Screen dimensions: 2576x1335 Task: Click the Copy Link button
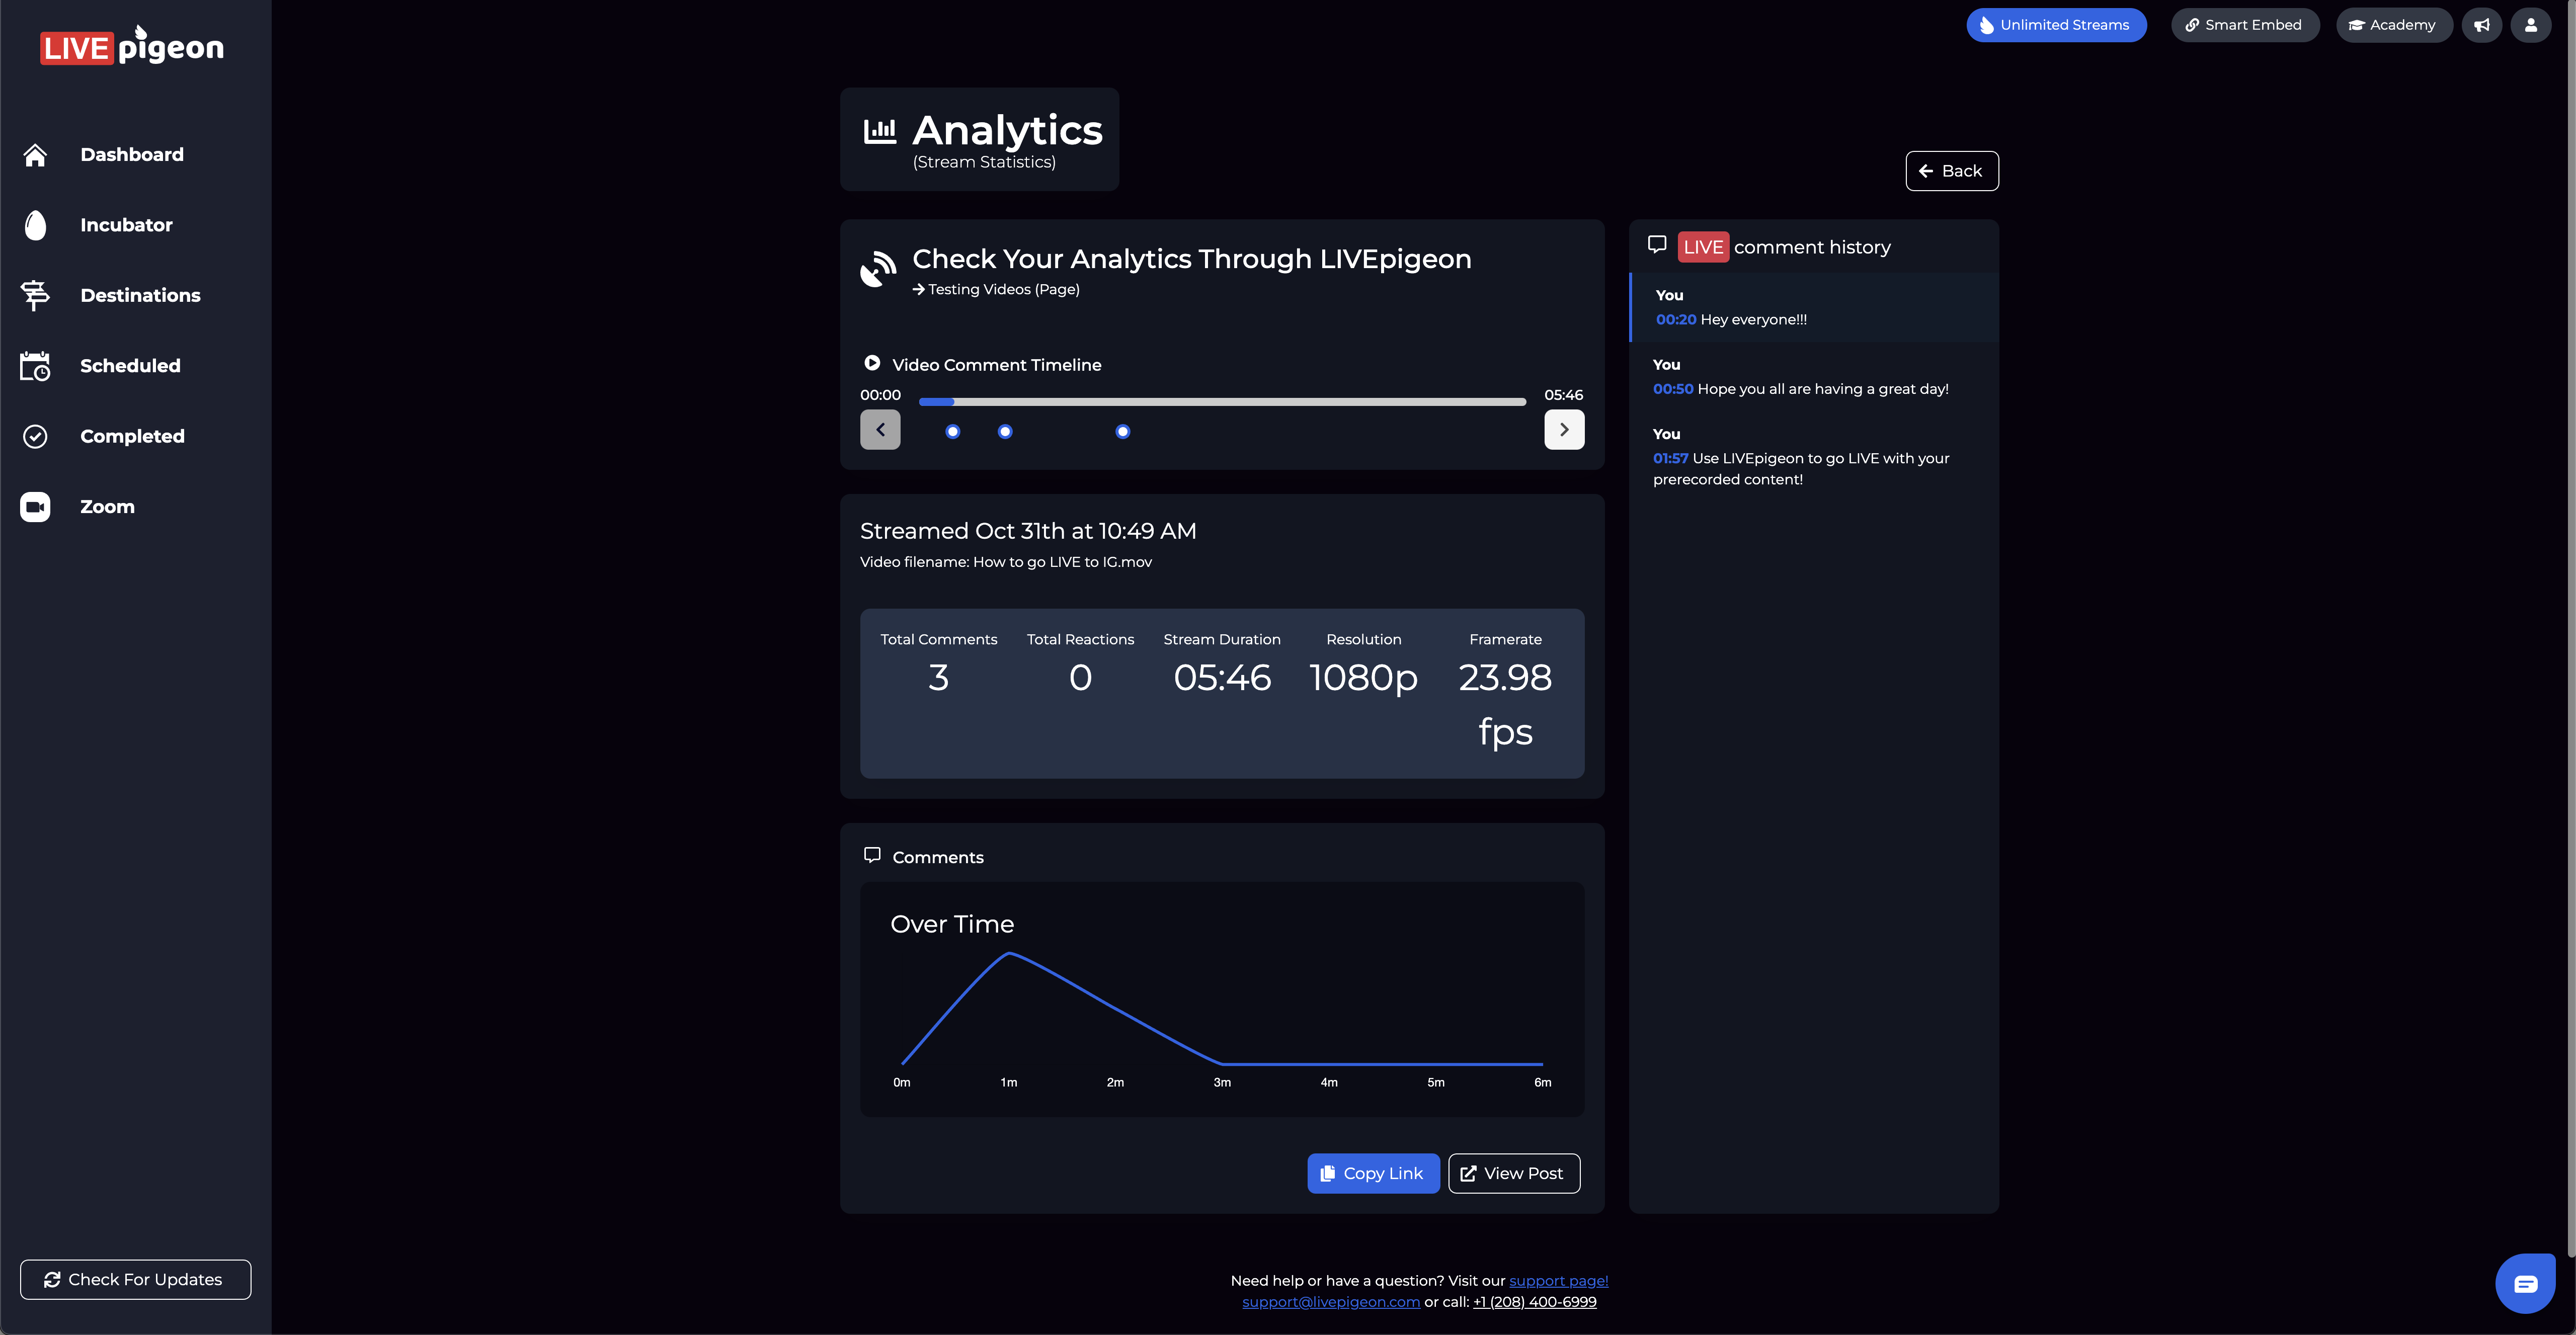(x=1373, y=1173)
